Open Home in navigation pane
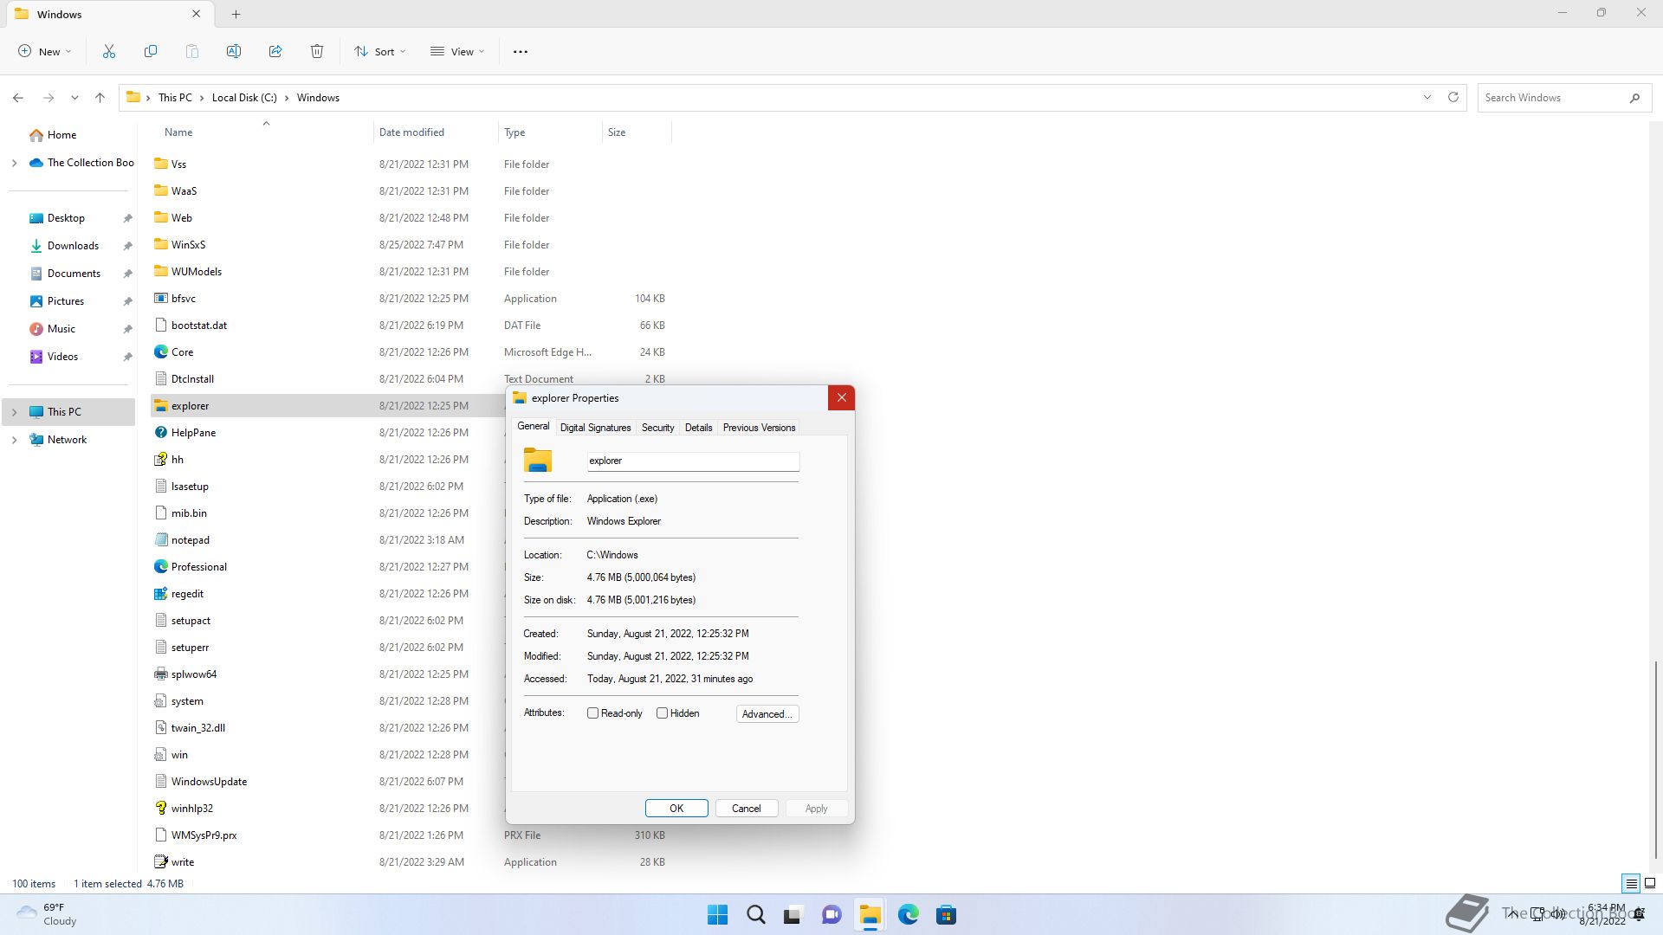 pyautogui.click(x=61, y=135)
